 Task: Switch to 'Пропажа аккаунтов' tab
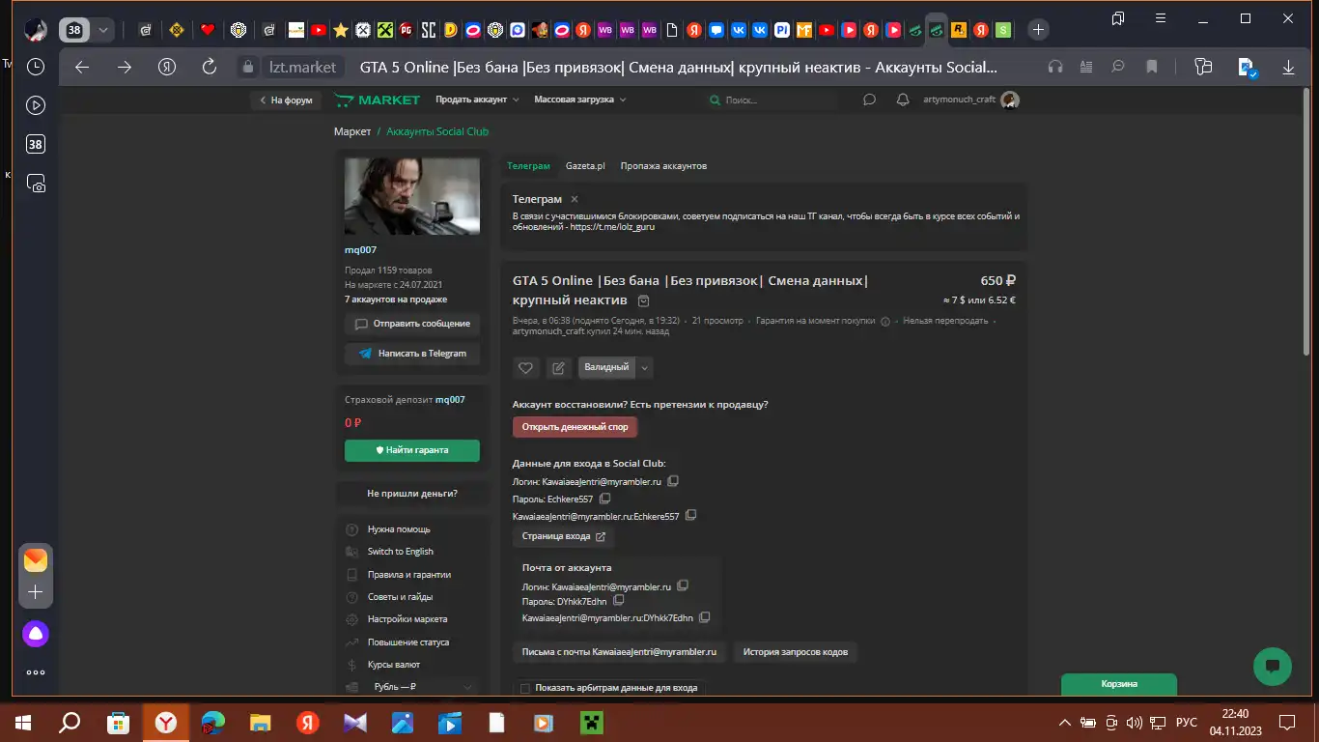pyautogui.click(x=663, y=166)
